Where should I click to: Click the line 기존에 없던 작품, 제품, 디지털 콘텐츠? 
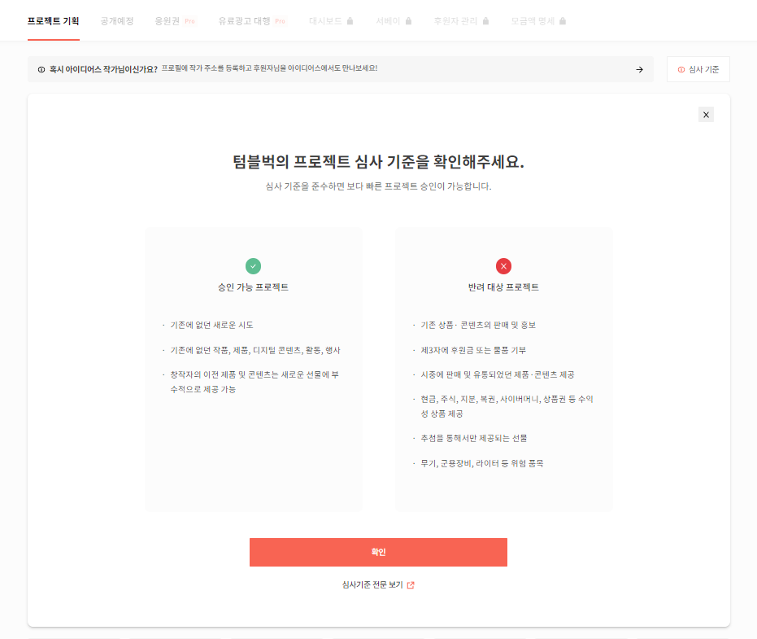coord(255,350)
